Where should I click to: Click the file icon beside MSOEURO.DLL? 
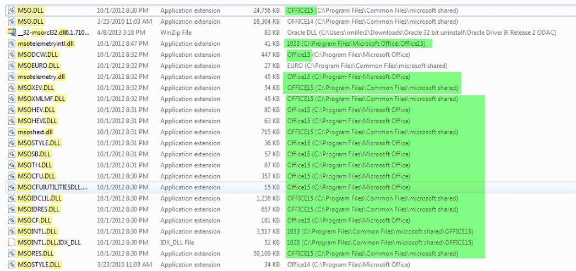[x=12, y=66]
